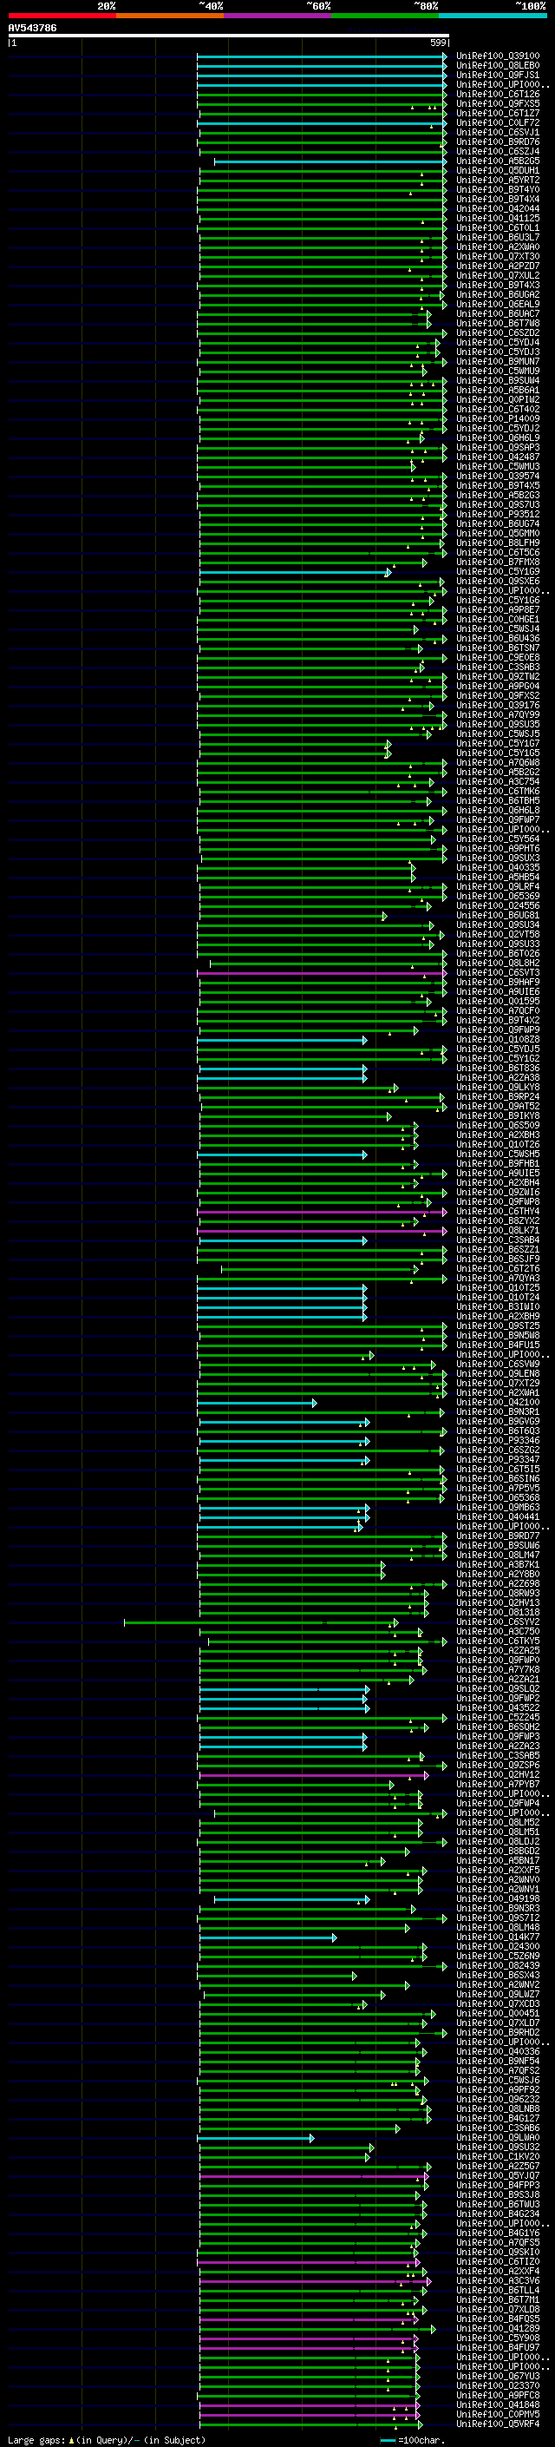Open hit UniRef100_C6T126

click(x=498, y=94)
